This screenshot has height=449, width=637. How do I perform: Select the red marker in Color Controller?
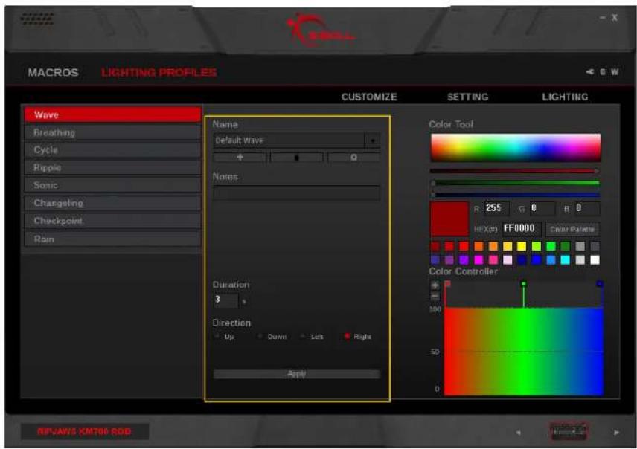click(447, 284)
